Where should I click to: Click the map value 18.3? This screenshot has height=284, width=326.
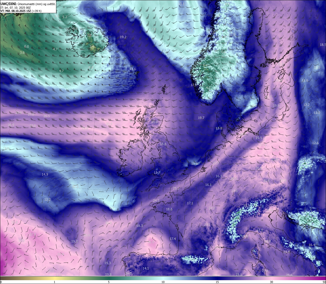[x=140, y=226]
